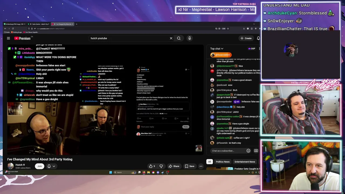Open @Flowerbih chat author name
This screenshot has height=194, width=345.
(222, 143)
